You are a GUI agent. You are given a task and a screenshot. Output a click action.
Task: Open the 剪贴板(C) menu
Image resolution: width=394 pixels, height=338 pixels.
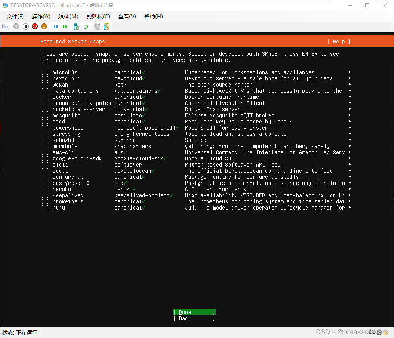98,17
